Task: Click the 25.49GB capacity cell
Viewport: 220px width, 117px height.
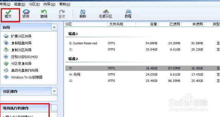Action: pyautogui.click(x=152, y=81)
